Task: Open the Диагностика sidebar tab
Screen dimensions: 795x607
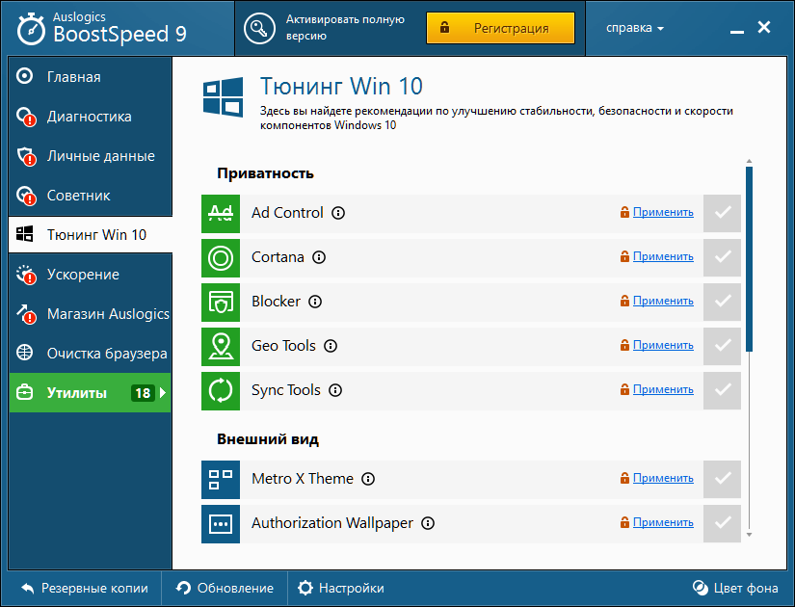Action: pyautogui.click(x=89, y=117)
